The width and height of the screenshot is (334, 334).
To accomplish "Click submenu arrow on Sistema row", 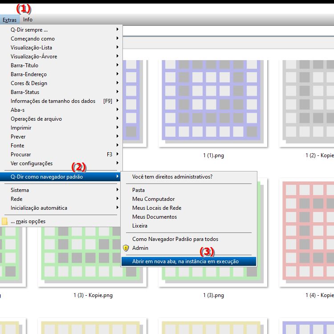I will pyautogui.click(x=118, y=190).
